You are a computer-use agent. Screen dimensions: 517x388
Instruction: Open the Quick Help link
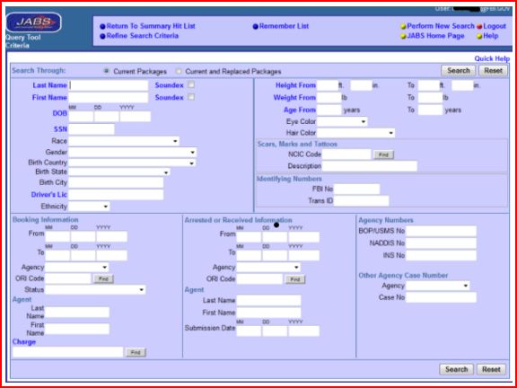pos(492,58)
